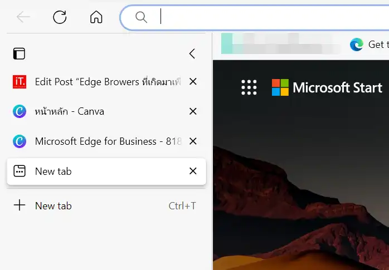The width and height of the screenshot is (389, 270).
Task: Click the Microsoft Start logo
Action: pyautogui.click(x=327, y=87)
